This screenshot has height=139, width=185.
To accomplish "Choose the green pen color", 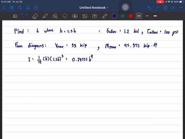I will pyautogui.click(x=123, y=16).
